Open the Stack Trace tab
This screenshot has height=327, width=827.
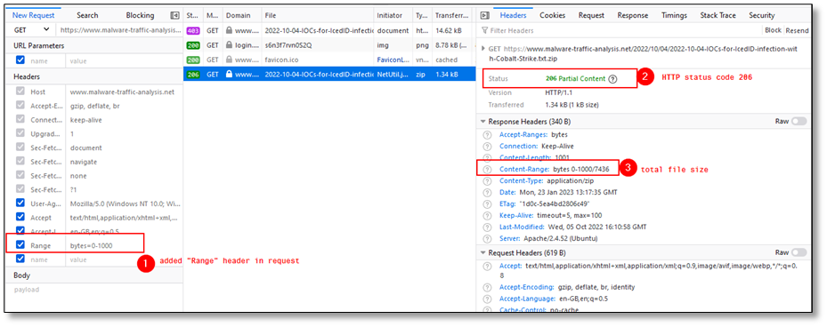coord(718,15)
